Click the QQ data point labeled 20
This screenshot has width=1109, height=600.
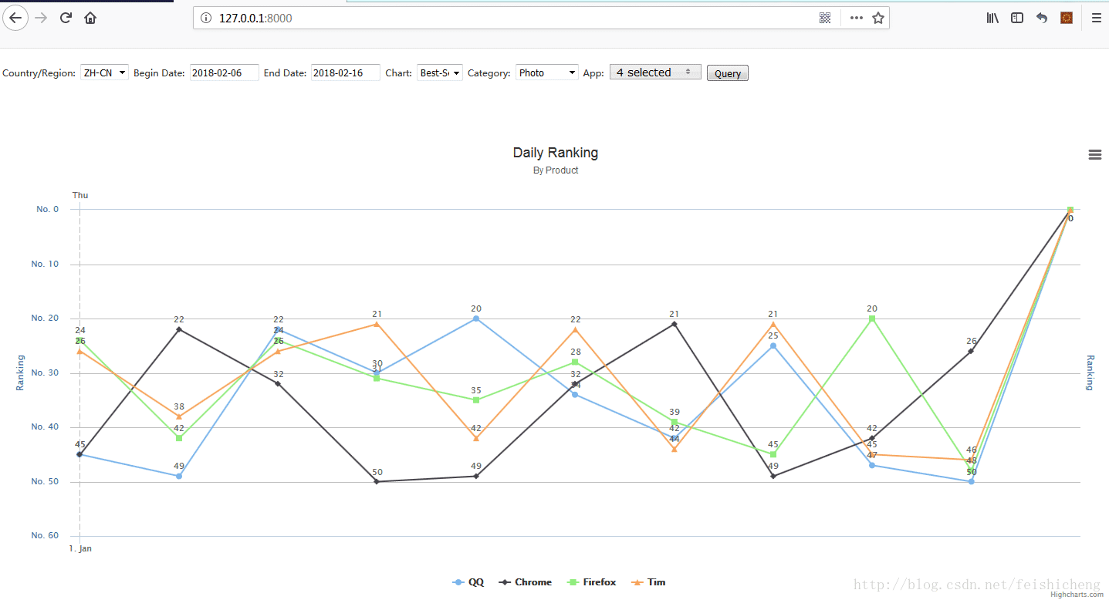coord(476,319)
